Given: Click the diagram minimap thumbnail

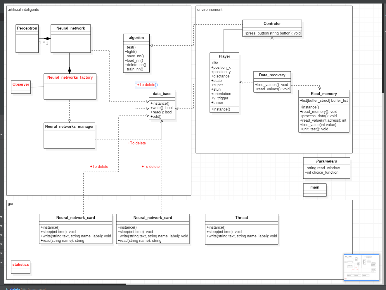Looking at the screenshot, I should click(x=361, y=267).
